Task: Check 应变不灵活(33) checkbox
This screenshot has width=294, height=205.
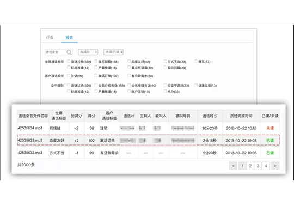Action: click(x=165, y=85)
